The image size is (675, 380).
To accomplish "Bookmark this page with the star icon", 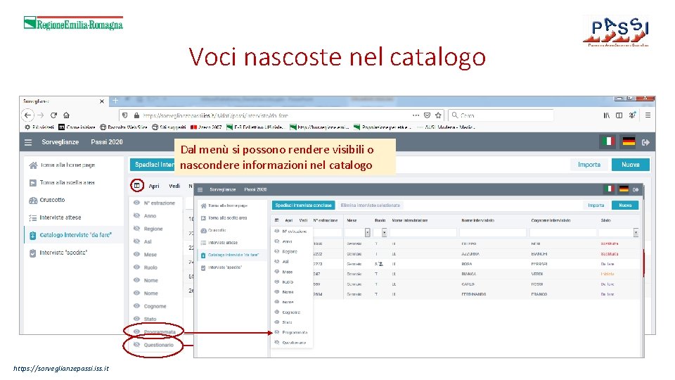I will pyautogui.click(x=438, y=115).
